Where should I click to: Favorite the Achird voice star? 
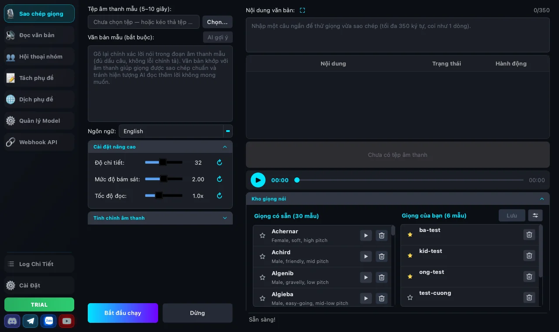[262, 256]
